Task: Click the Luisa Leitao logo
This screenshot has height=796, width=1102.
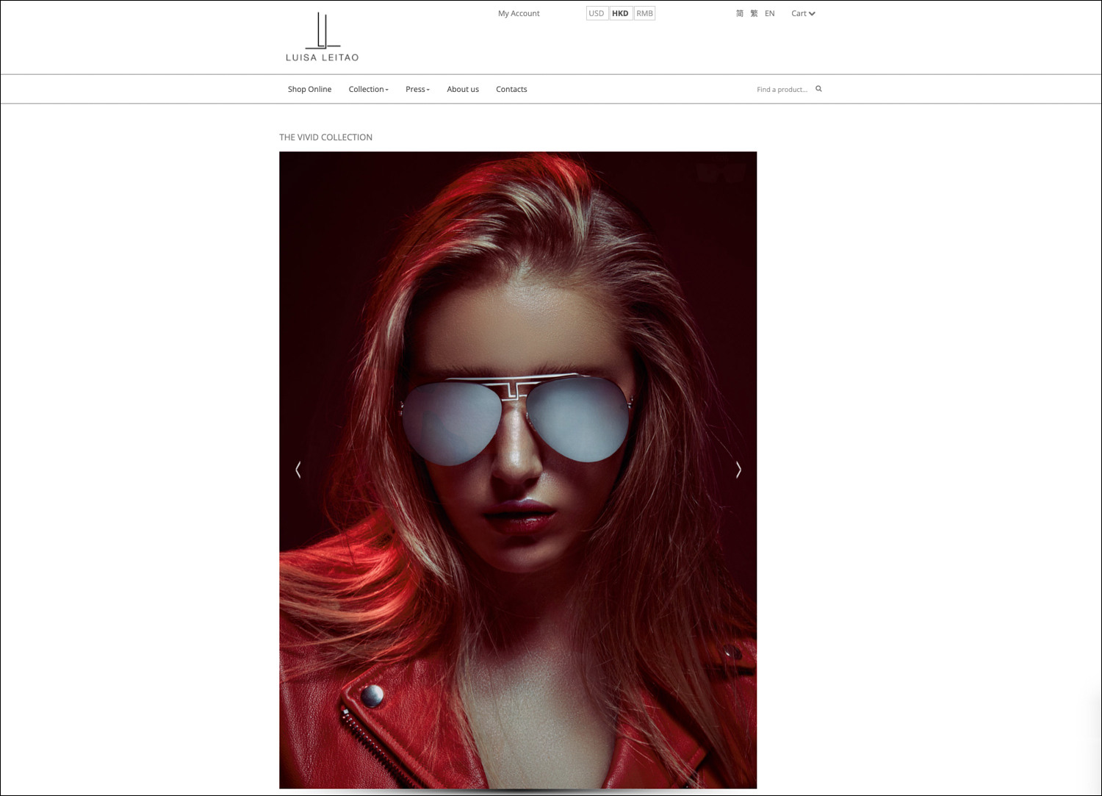Action: (x=322, y=37)
